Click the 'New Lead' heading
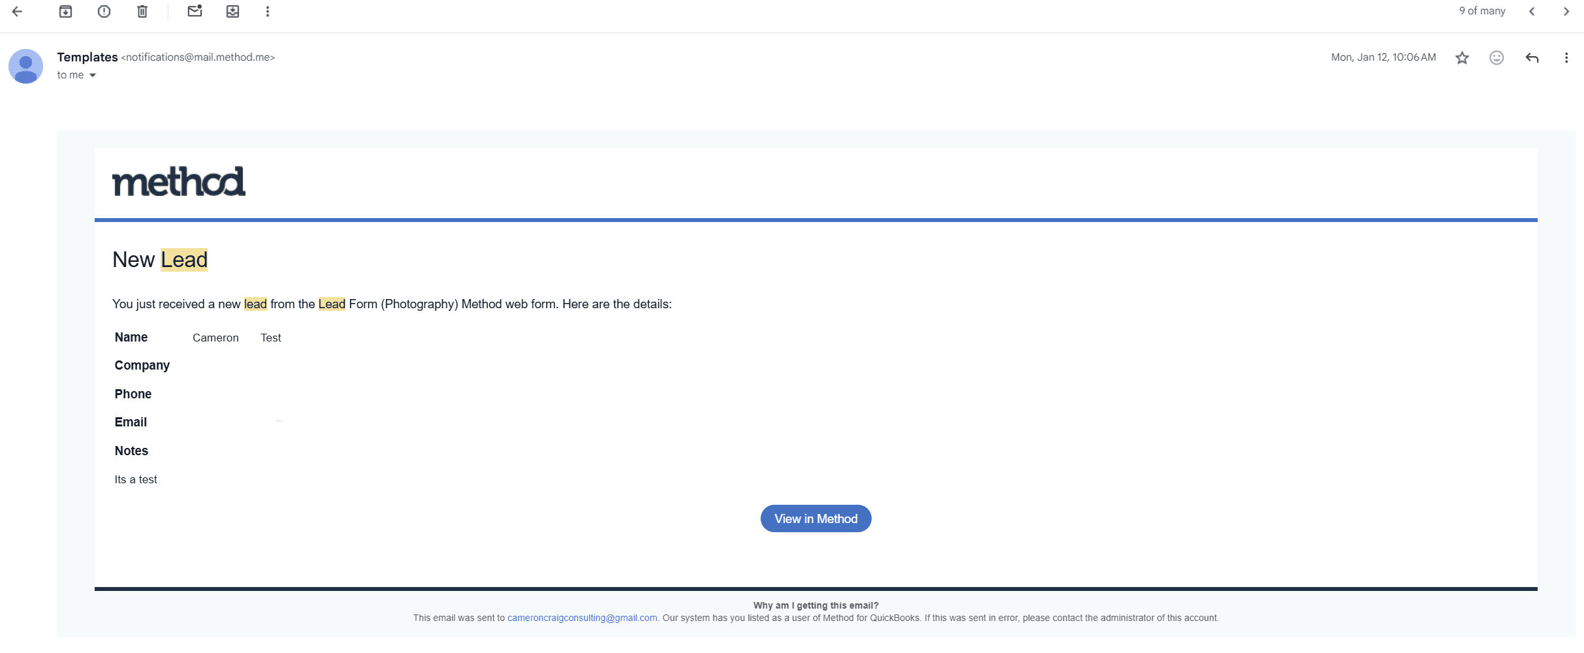The width and height of the screenshot is (1584, 653). [x=160, y=259]
